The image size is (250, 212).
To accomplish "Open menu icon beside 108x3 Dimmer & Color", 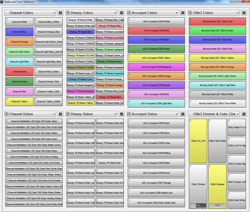I will click(x=244, y=114).
